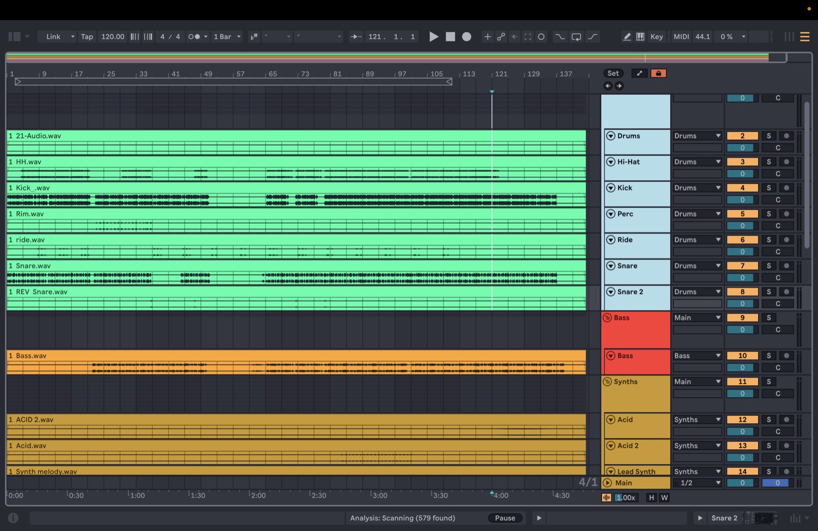
Task: Jump to the previous locator arrow
Action: (x=608, y=86)
